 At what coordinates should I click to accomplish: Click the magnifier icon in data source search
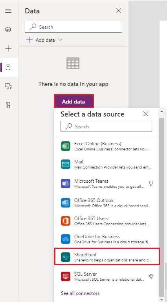pyautogui.click(x=69, y=126)
